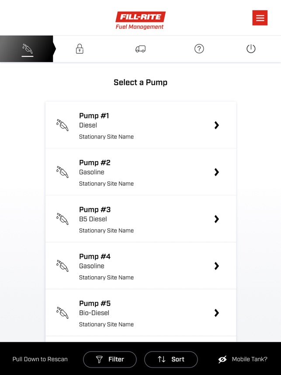Tap Pull Down to Rescan text
Image resolution: width=281 pixels, height=375 pixels.
pyautogui.click(x=40, y=359)
